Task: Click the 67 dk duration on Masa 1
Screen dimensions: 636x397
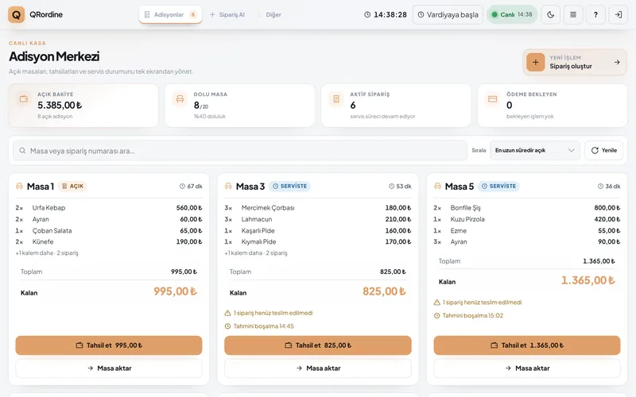Action: tap(191, 187)
